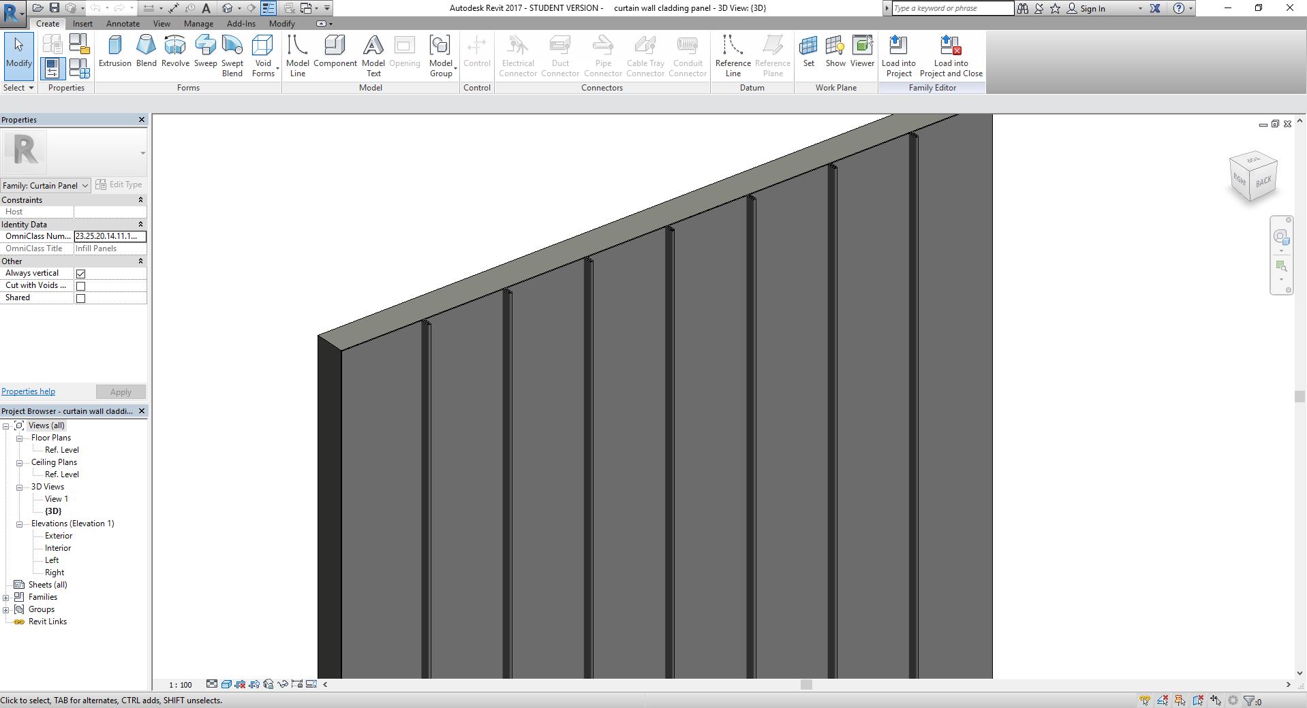Toggle the Always vertical checkbox
The image size is (1307, 708).
click(80, 274)
